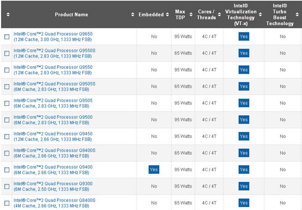Click the Embedded column header label
Viewport: 302px width, 210px height.
pos(151,14)
